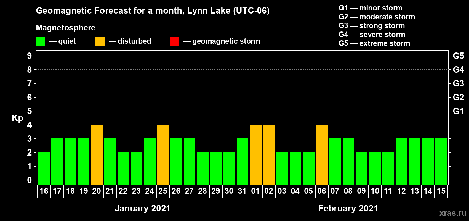Screen dimensions: 469x221
Task: Select the orange bar for February 01
Action: 256,154
